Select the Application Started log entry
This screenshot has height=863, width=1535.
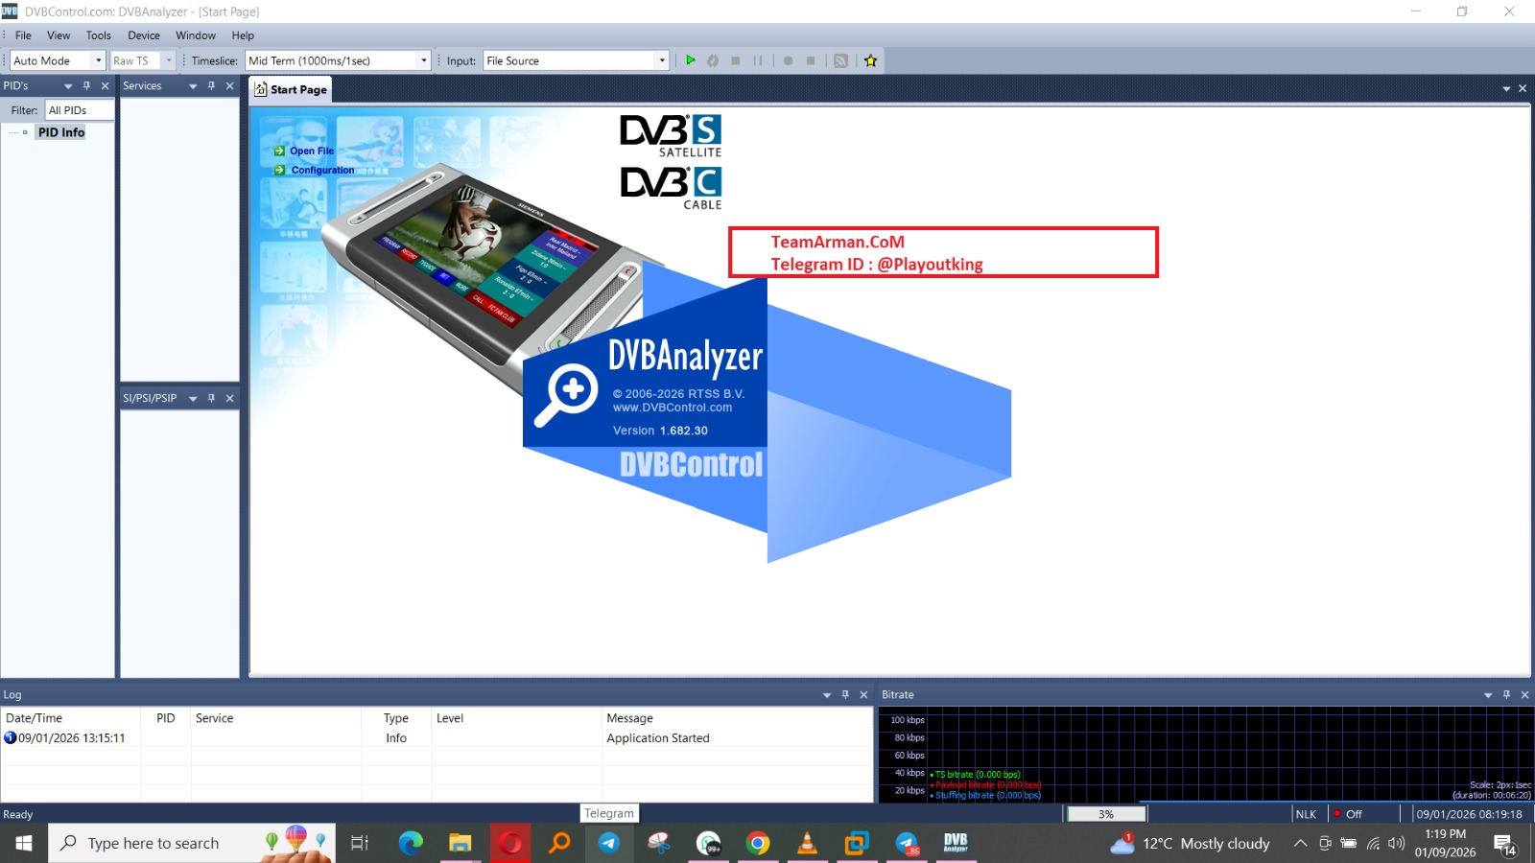437,738
